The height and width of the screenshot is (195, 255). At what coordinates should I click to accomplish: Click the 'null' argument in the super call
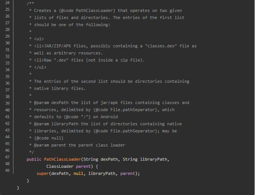tap(78, 173)
